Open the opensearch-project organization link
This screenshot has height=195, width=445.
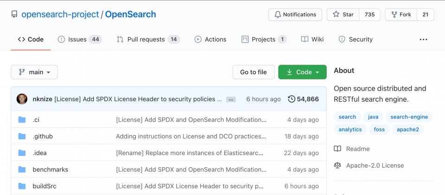click(x=60, y=14)
